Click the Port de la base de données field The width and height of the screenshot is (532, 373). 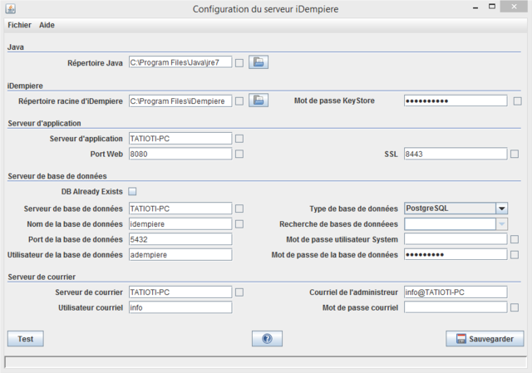coord(180,239)
